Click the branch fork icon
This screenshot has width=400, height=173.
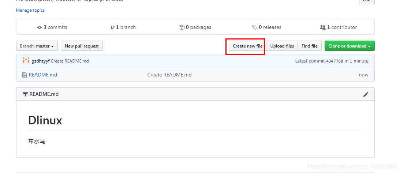[x=112, y=27]
